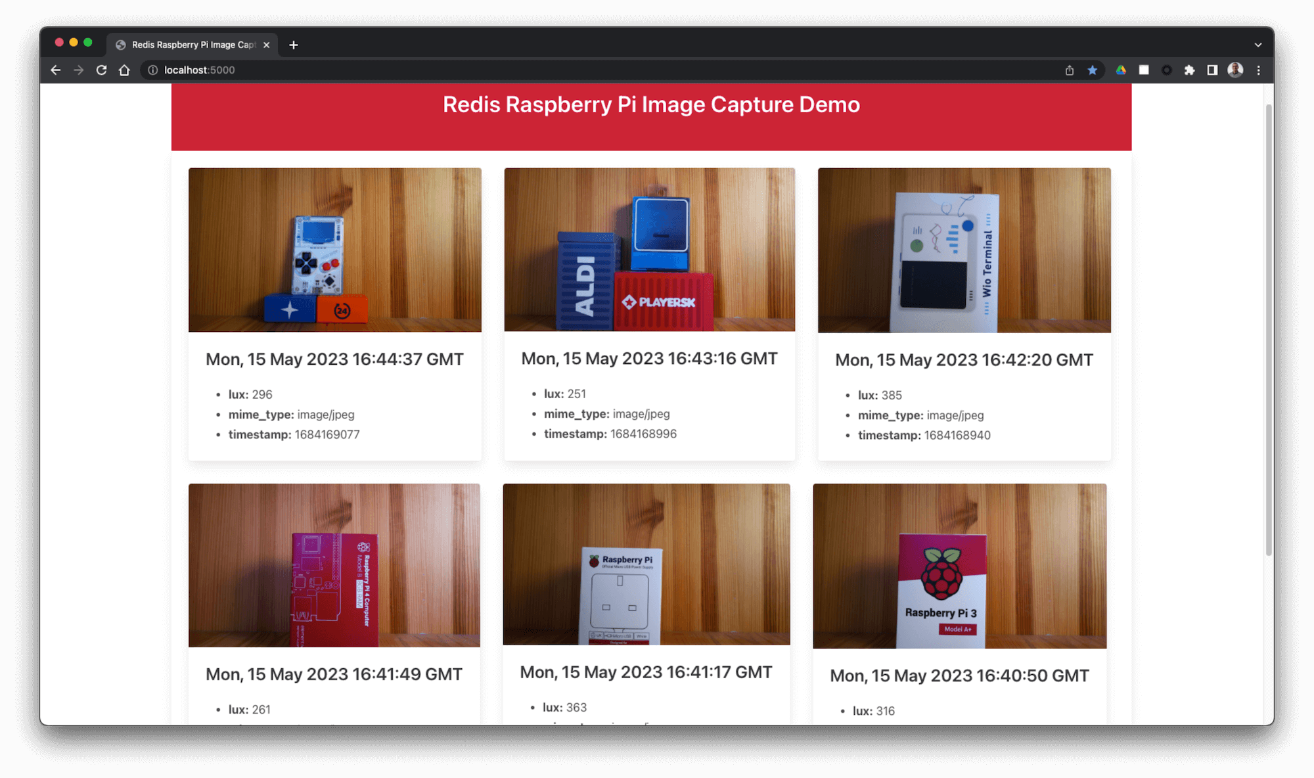Click the share page icon in address bar
Image resolution: width=1314 pixels, height=778 pixels.
1070,70
